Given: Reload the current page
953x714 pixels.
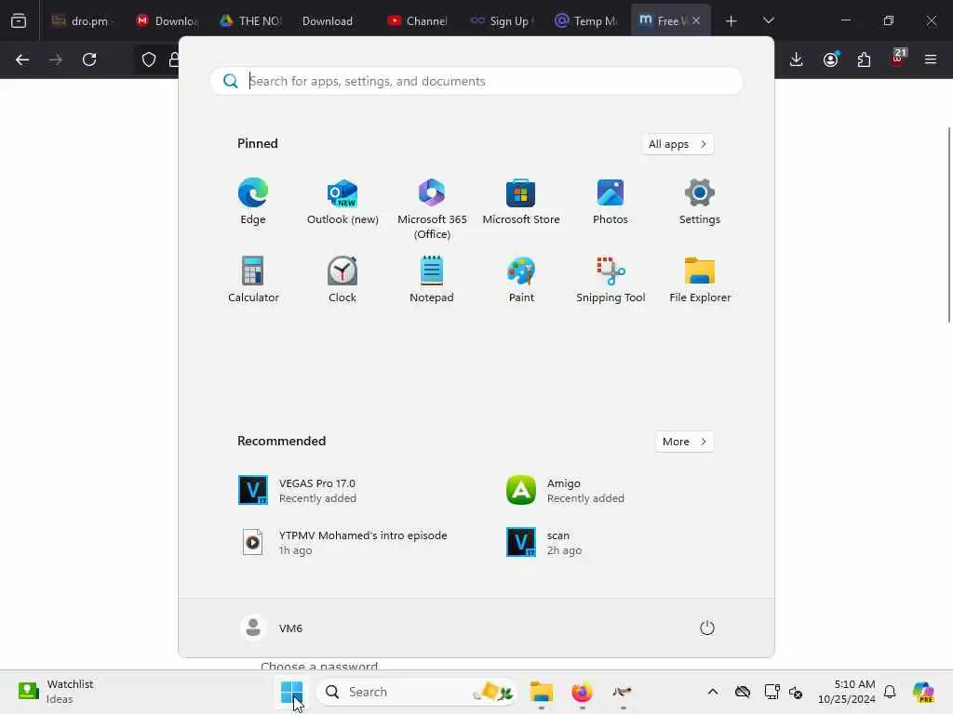Looking at the screenshot, I should [89, 59].
